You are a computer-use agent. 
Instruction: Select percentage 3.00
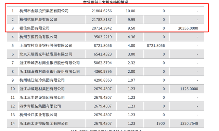[x=131, y=54]
